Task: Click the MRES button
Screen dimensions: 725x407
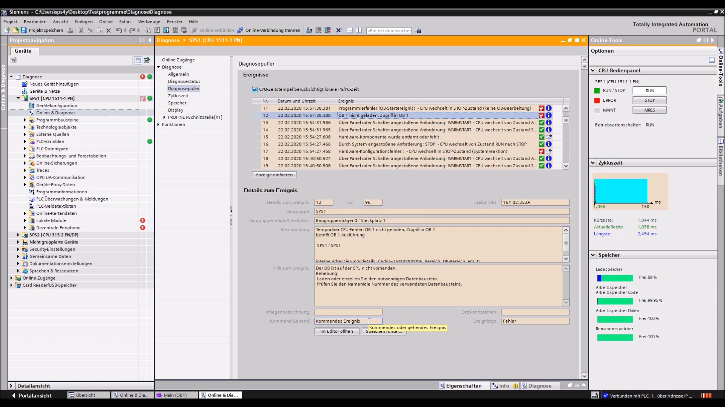Action: tap(649, 110)
